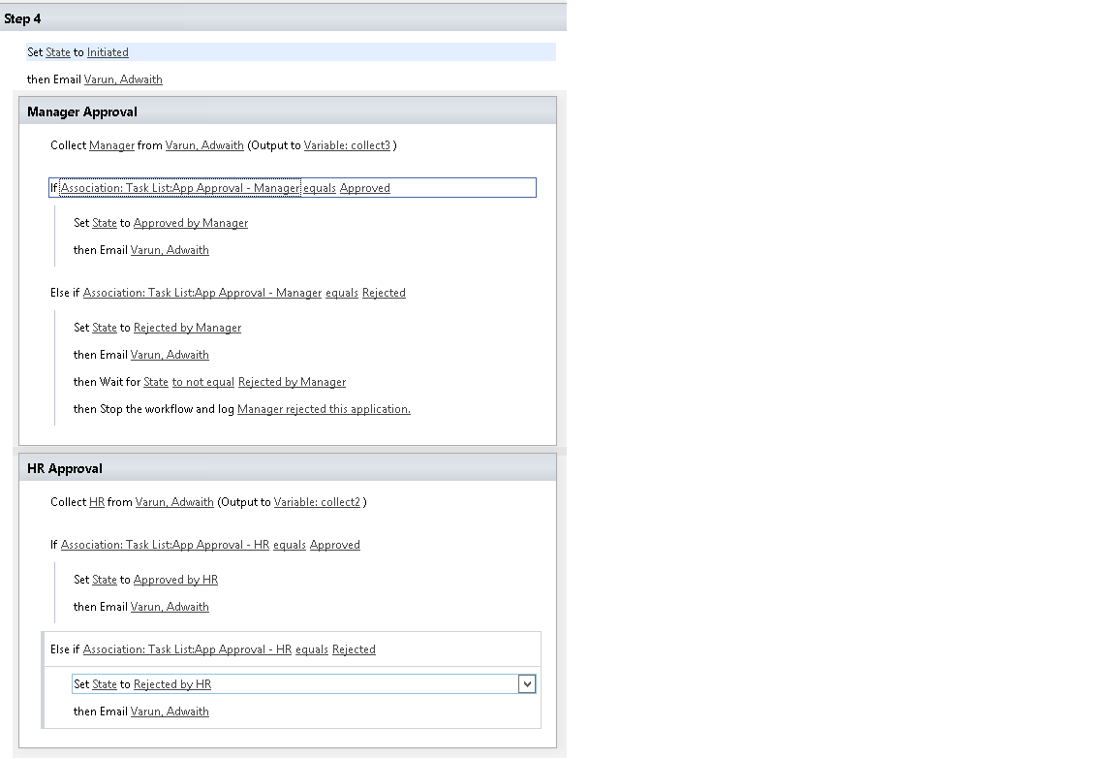The image size is (1116, 759).
Task: Select Approved value in the HR If condition
Action: [334, 544]
